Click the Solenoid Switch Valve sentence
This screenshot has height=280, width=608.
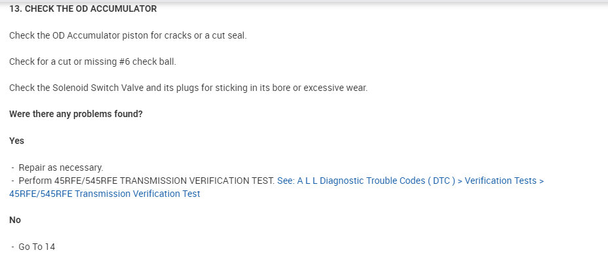click(188, 88)
